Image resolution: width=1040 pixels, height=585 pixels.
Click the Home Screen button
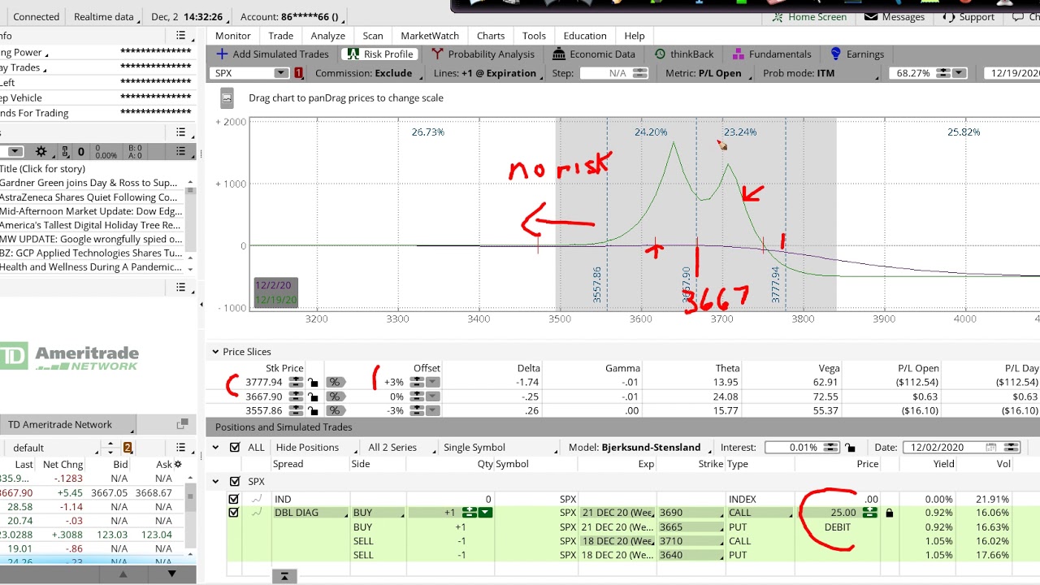pyautogui.click(x=809, y=17)
